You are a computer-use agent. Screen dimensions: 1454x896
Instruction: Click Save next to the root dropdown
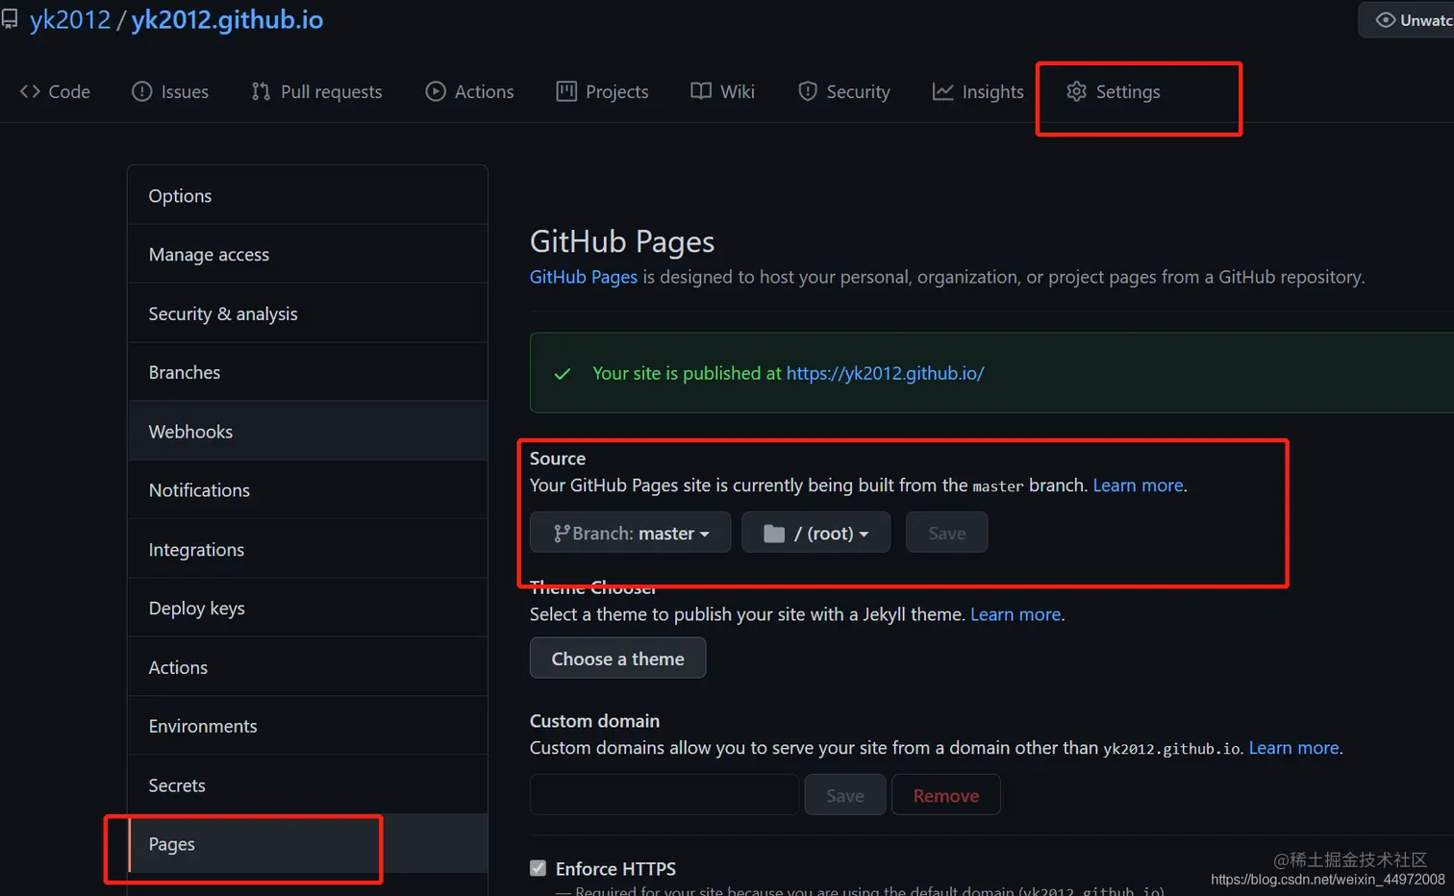946,533
